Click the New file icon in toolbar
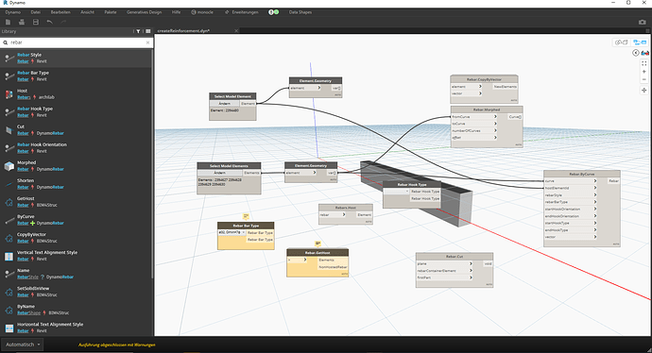This screenshot has height=353, width=652. pos(8,22)
